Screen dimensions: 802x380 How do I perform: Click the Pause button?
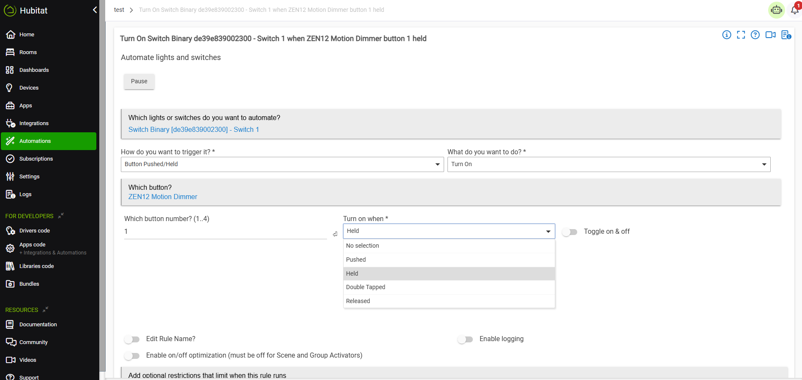139,82
